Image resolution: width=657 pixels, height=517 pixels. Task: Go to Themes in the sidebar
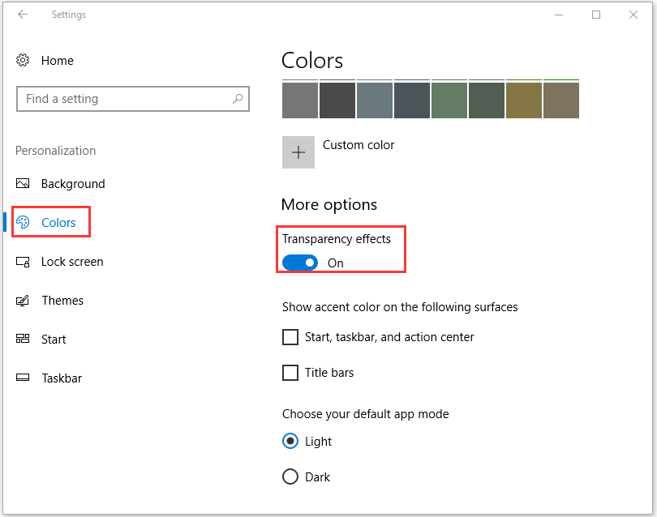[62, 301]
